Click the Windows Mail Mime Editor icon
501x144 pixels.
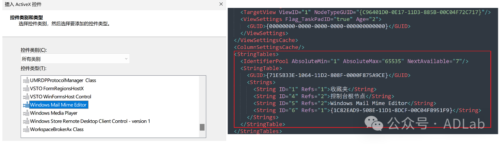26,105
